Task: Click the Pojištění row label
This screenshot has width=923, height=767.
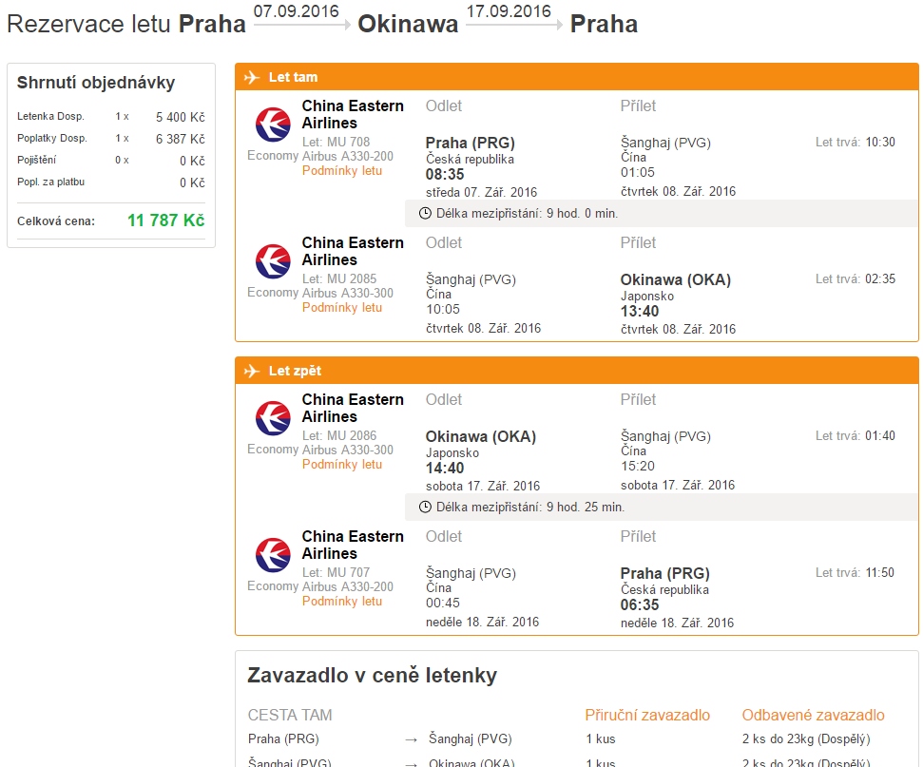Action: coord(36,160)
